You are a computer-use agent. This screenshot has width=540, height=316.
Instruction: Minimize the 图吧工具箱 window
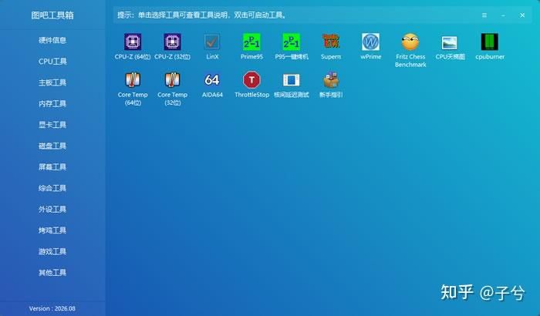click(x=503, y=15)
